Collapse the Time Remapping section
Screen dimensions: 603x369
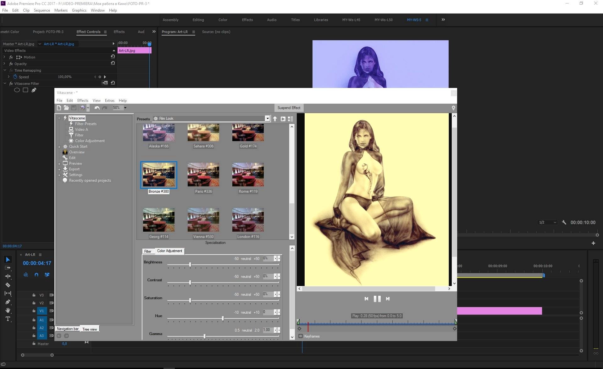coord(5,70)
